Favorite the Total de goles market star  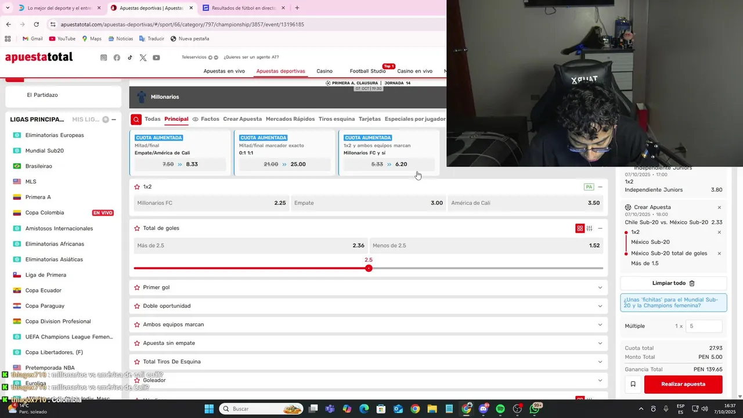137,228
